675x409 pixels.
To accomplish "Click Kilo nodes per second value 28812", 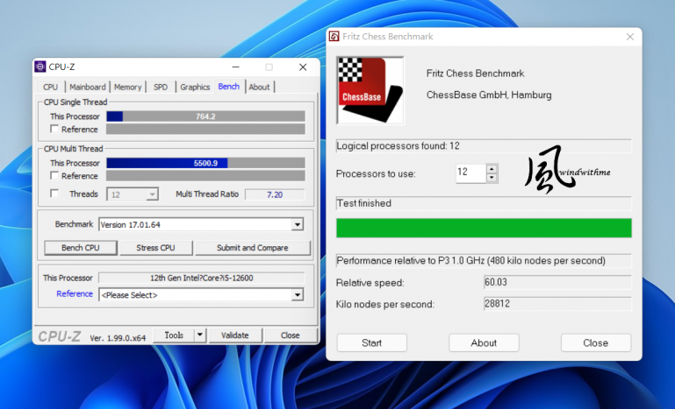I will (x=557, y=304).
